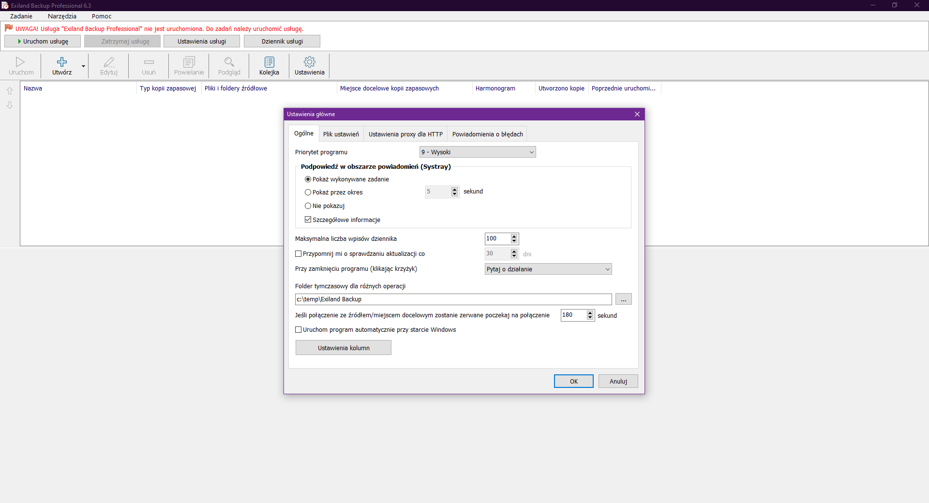Click the Typ kopii zapasowej column header
The height and width of the screenshot is (503, 929).
pyautogui.click(x=168, y=89)
